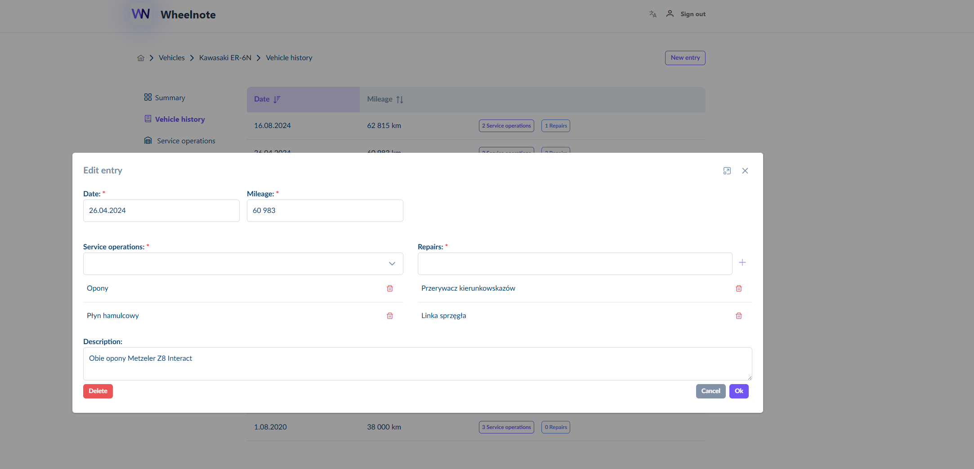Select the 16.08.2024 date cell

[x=273, y=126]
